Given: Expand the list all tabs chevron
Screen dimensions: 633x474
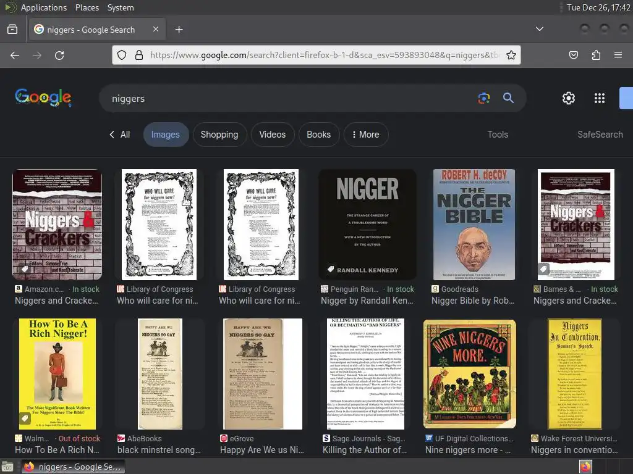Looking at the screenshot, I should pos(539,29).
